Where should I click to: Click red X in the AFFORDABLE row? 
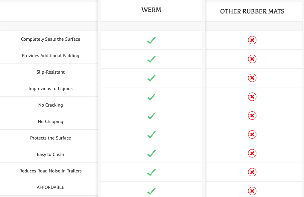pos(252,191)
